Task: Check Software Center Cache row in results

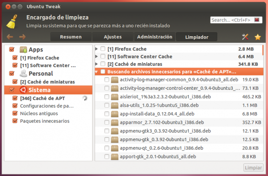Action: 103,56
